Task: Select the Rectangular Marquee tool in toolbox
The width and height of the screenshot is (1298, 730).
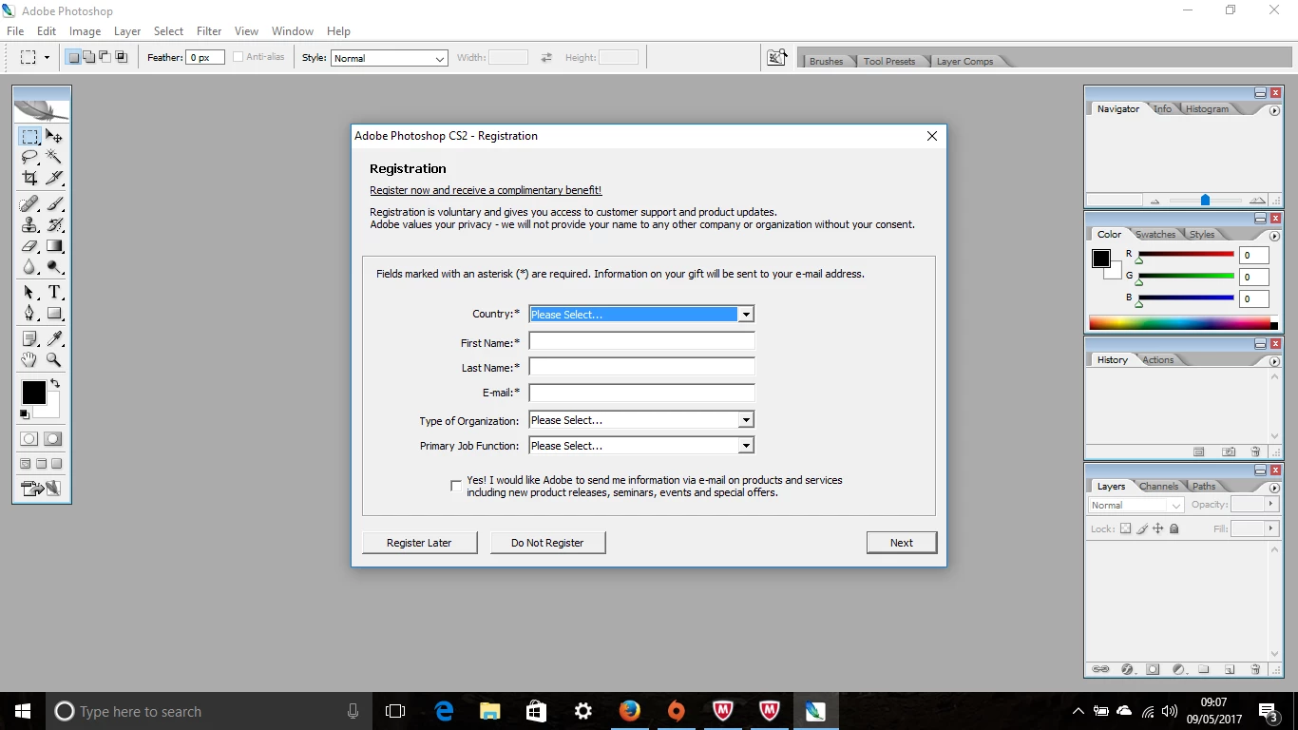Action: (29, 137)
